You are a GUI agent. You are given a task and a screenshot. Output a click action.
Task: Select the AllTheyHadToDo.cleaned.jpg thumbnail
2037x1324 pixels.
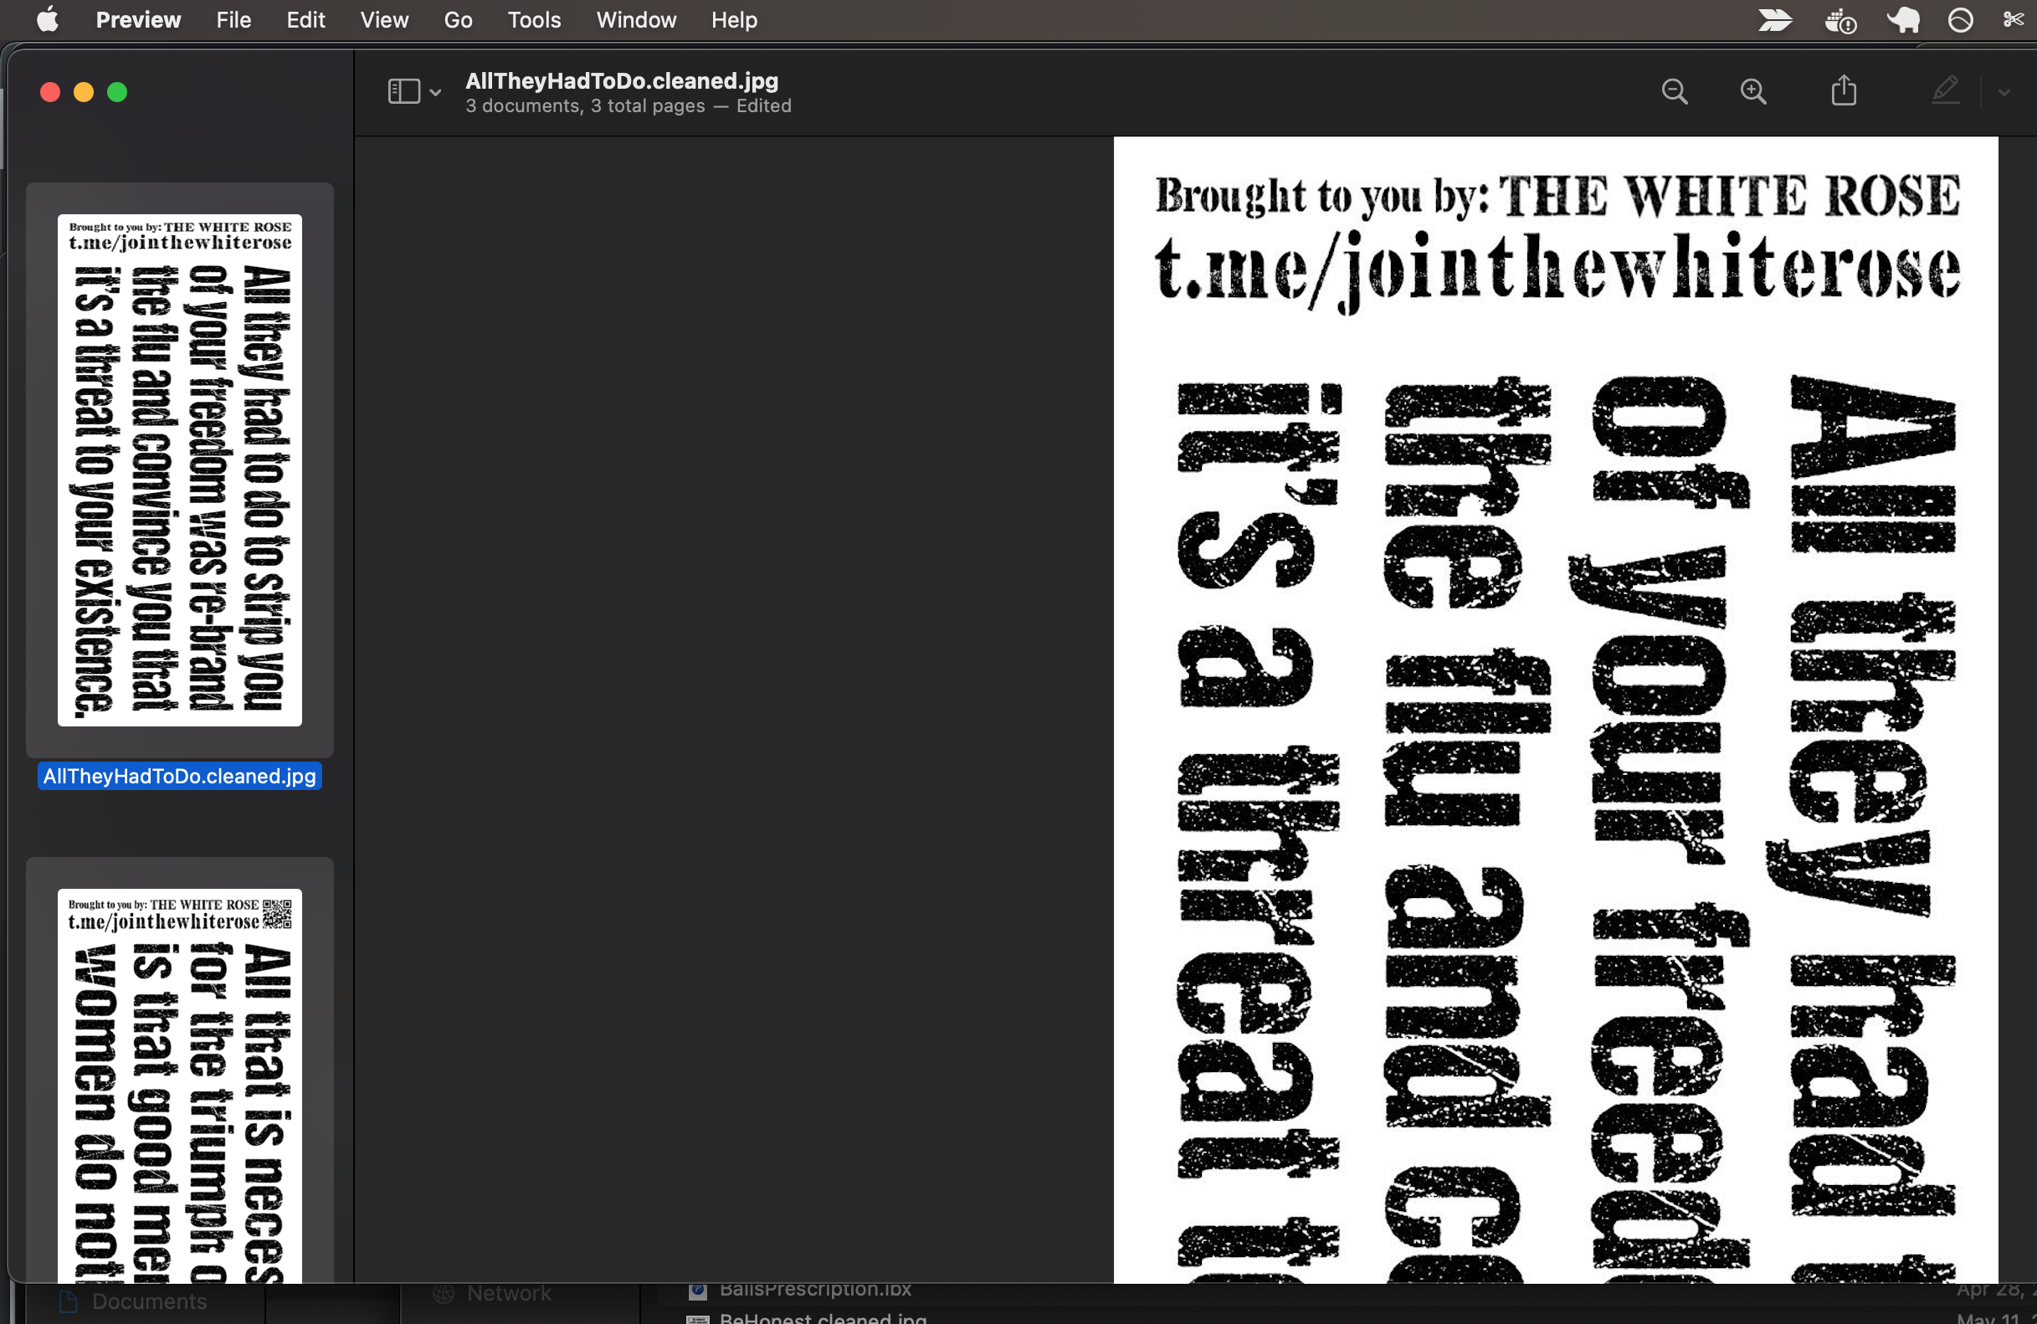[180, 470]
